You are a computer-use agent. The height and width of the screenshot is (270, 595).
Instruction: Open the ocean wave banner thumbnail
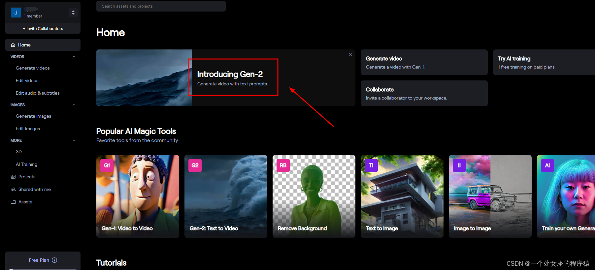point(144,78)
